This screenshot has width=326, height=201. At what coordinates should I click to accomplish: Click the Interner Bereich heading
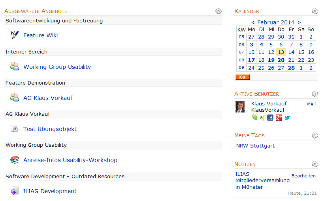point(26,52)
